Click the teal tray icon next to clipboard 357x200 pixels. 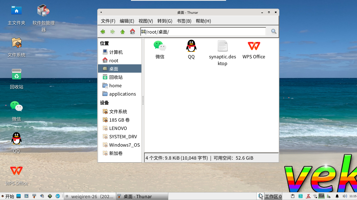coord(301,196)
